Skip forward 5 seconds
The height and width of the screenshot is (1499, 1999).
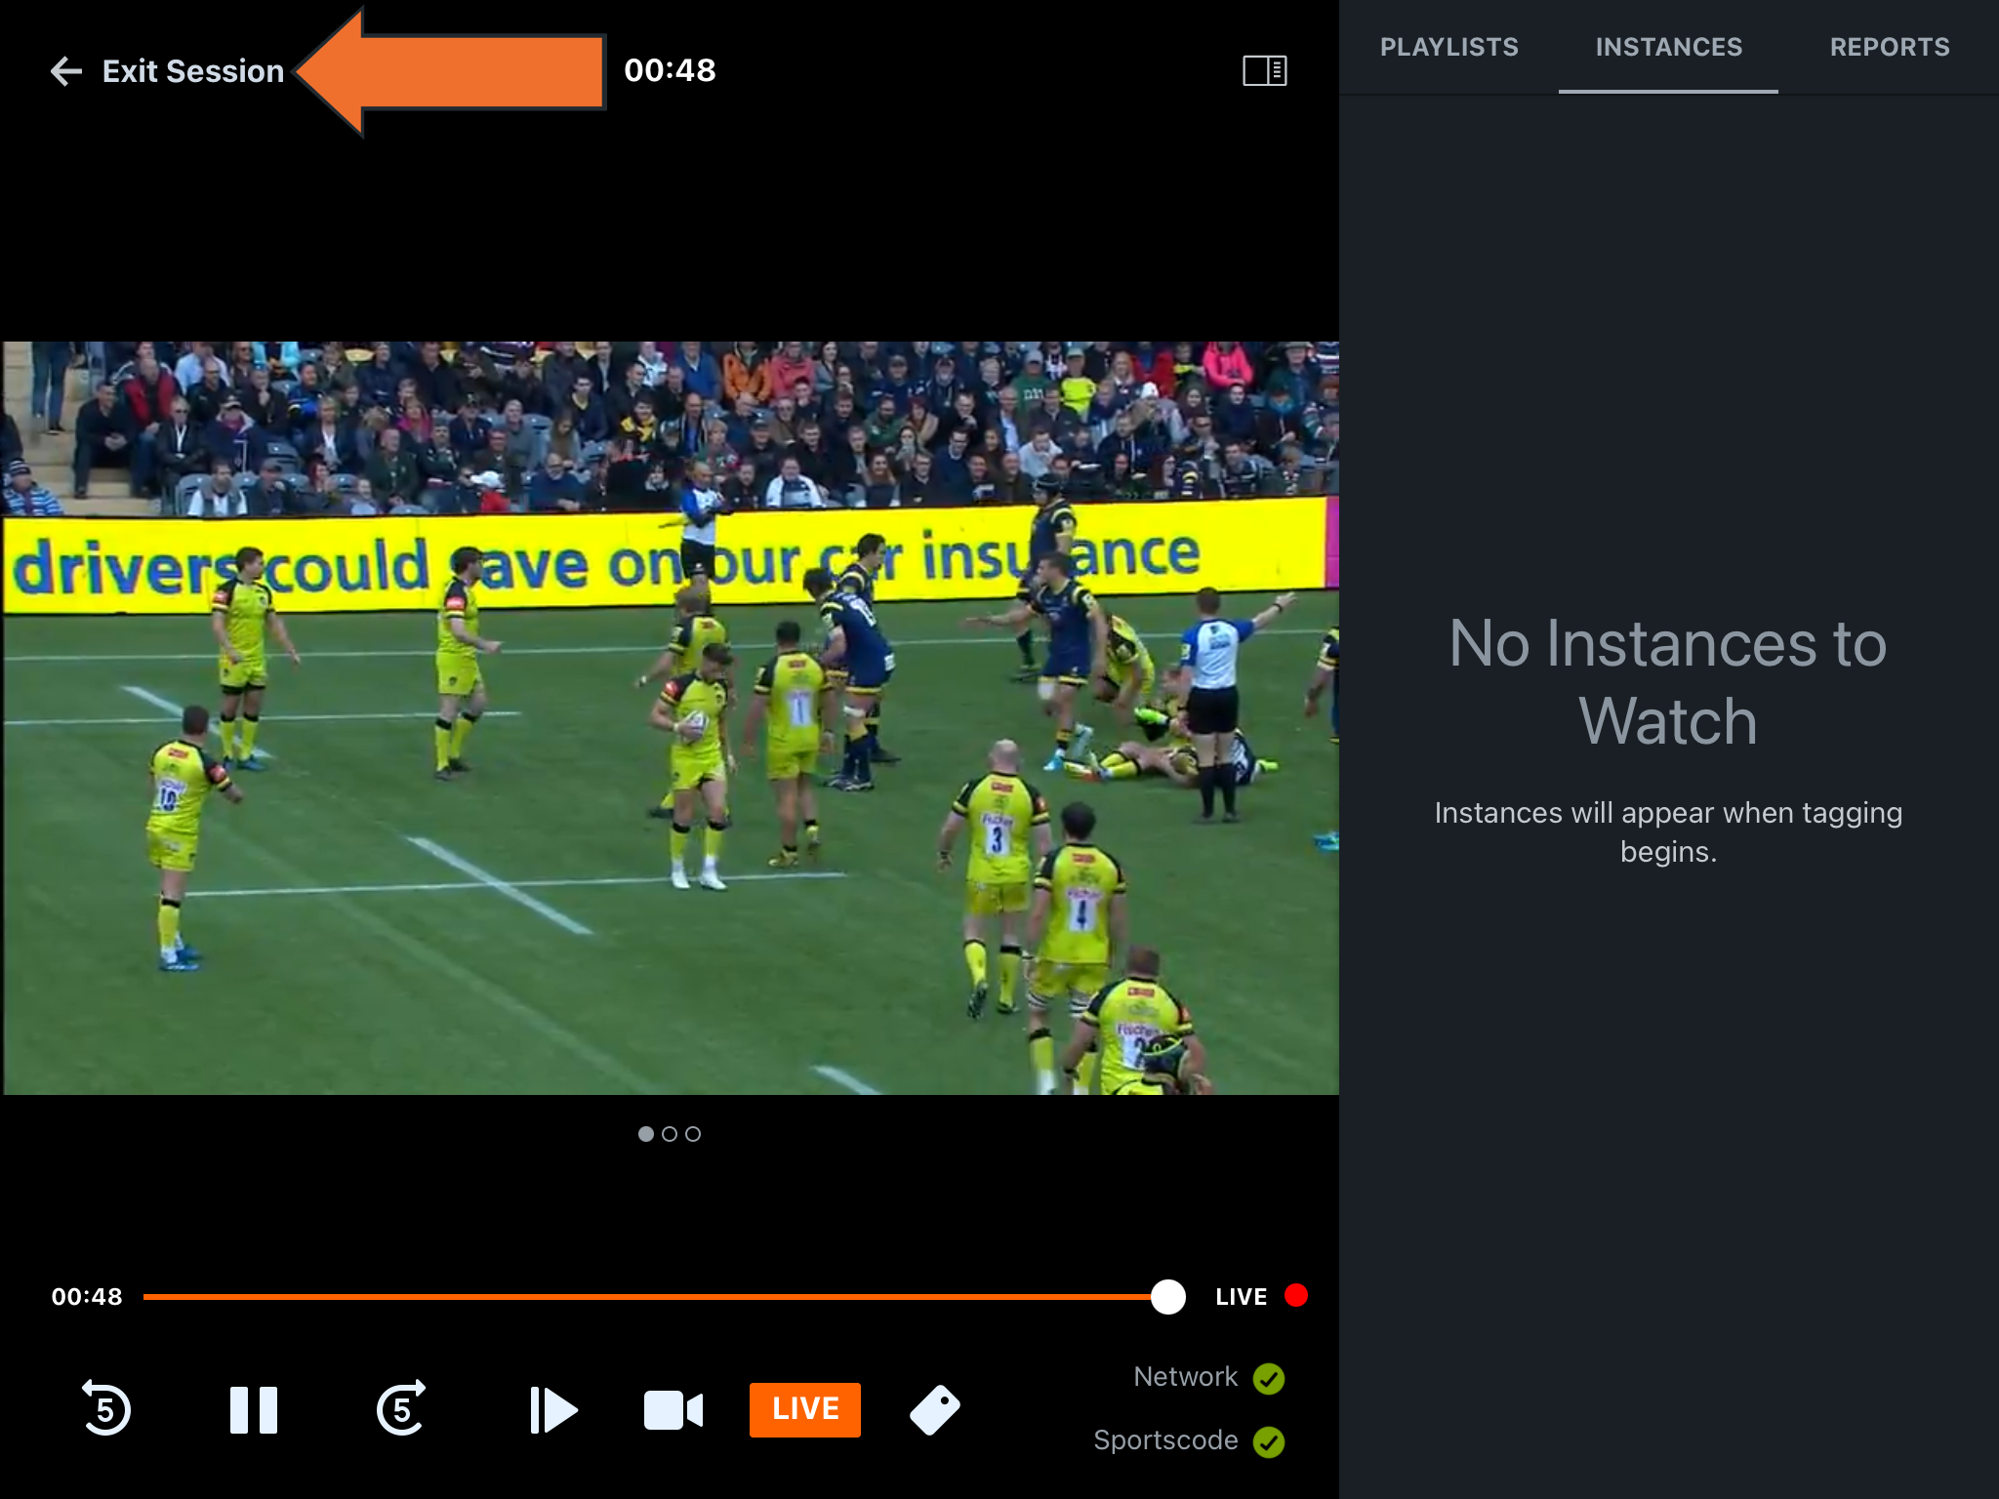point(401,1409)
